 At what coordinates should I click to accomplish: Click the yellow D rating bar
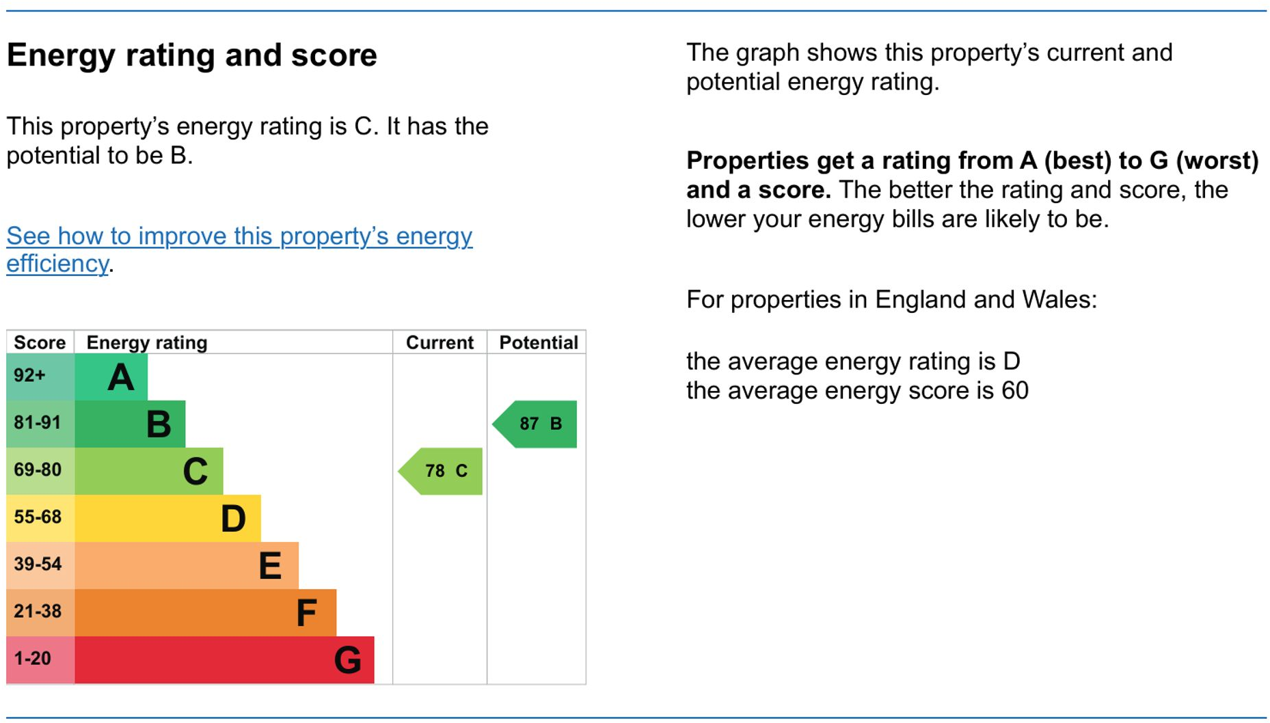pyautogui.click(x=167, y=519)
